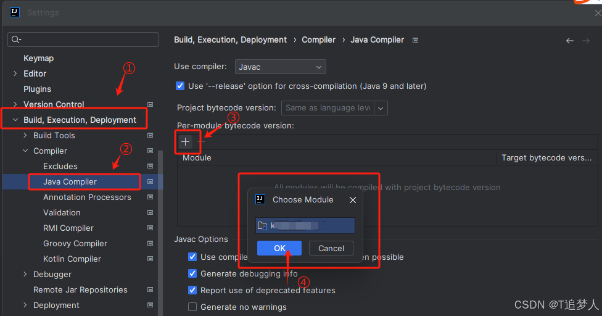Viewport: 602px width, 316px height.
Task: Click the project-level icon beside Deployment
Action: 150,306
